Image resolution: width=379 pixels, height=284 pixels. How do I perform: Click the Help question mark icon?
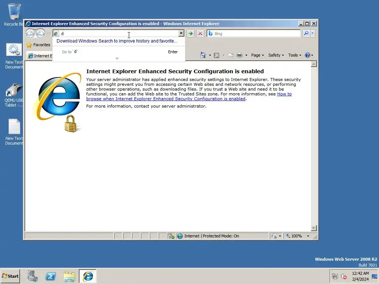(308, 55)
